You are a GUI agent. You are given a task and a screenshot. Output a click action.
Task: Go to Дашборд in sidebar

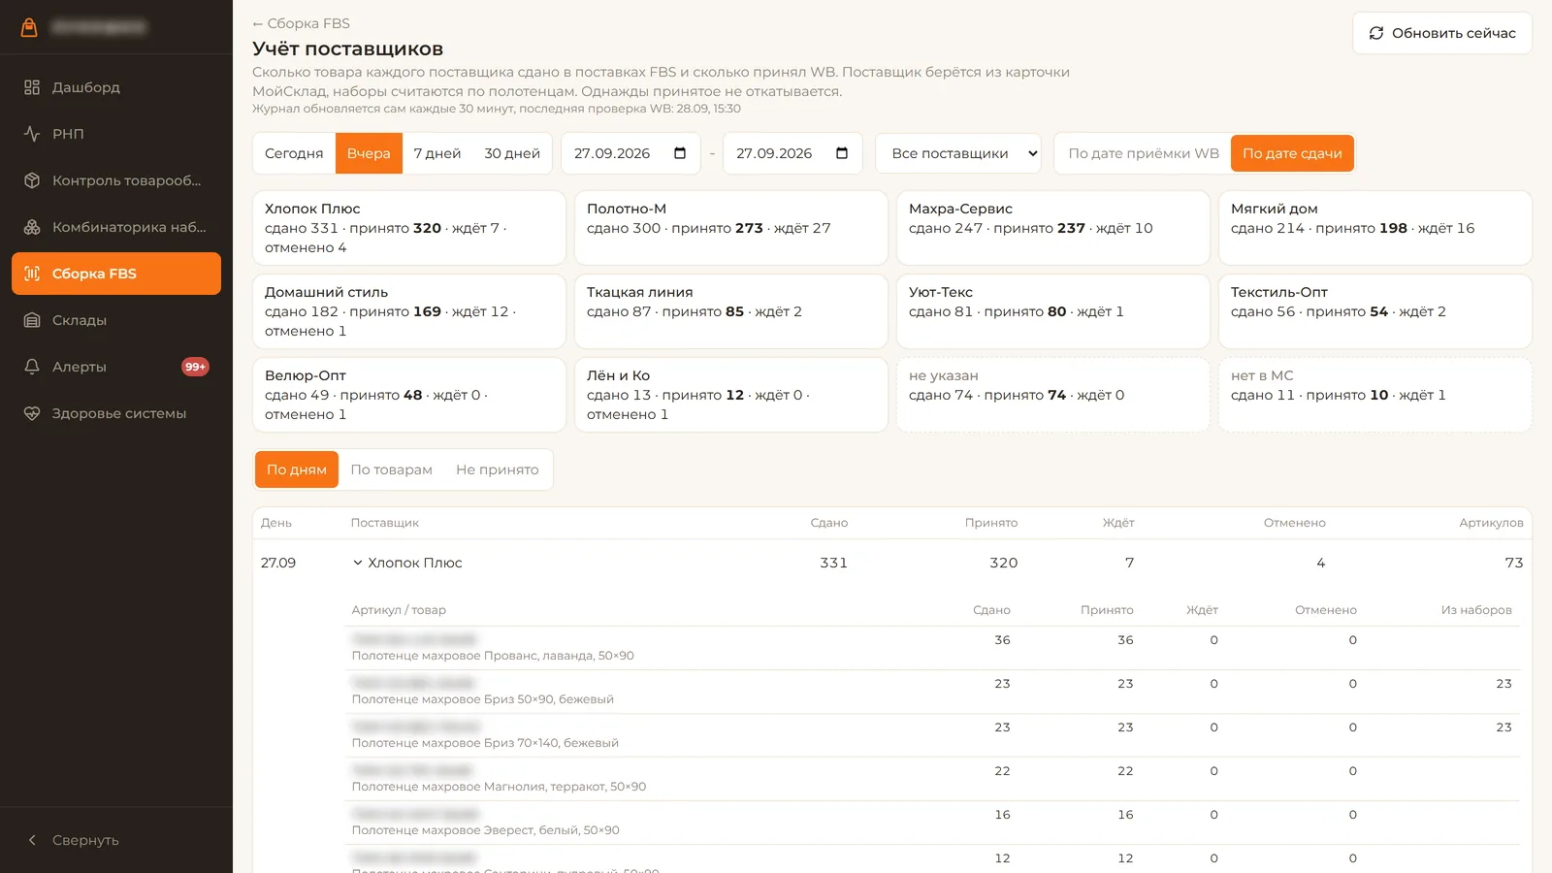[116, 87]
